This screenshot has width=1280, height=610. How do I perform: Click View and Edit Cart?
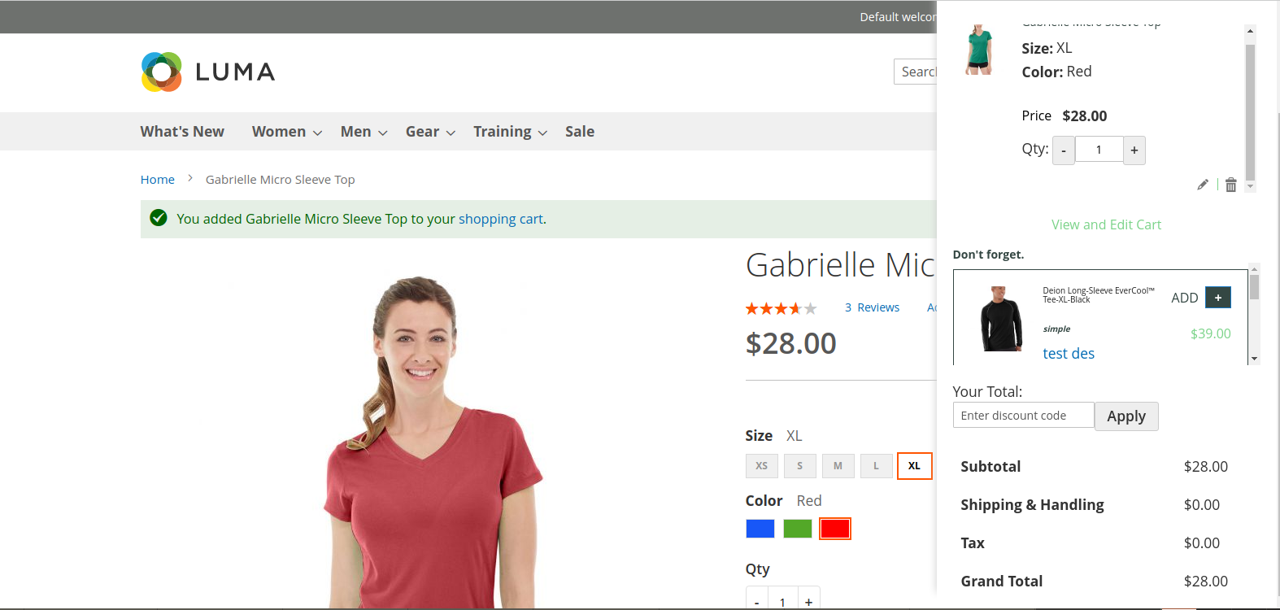[x=1106, y=224]
